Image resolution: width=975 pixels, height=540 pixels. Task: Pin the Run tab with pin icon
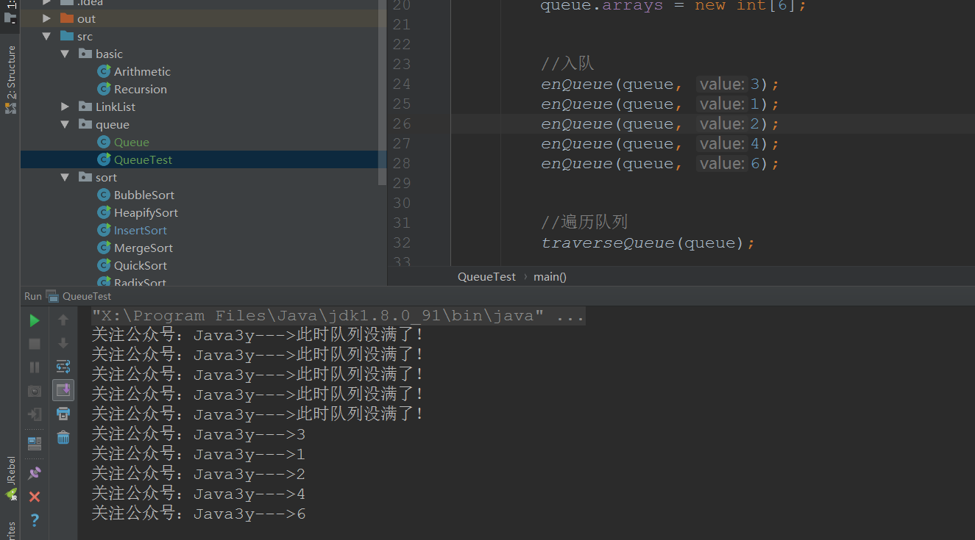point(35,473)
